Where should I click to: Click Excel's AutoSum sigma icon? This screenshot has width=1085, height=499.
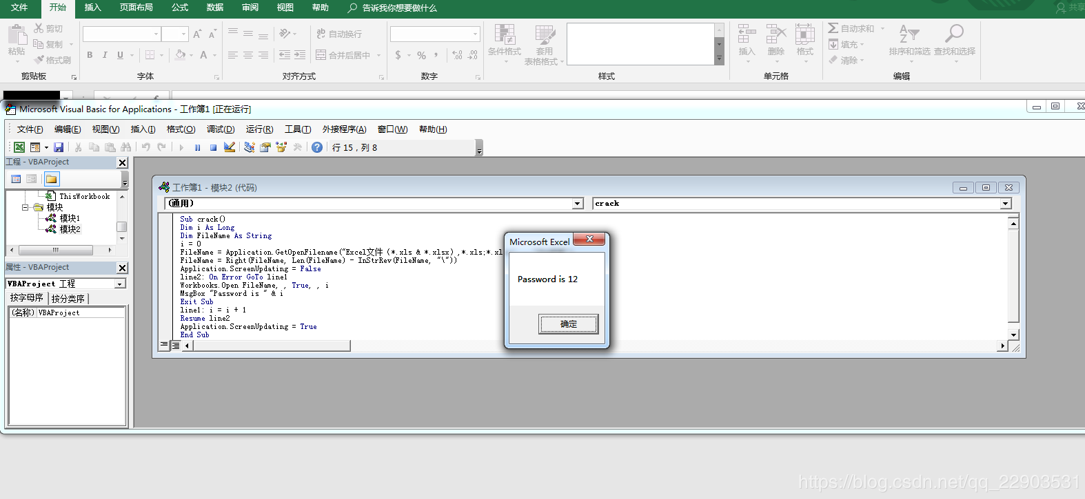pyautogui.click(x=833, y=28)
